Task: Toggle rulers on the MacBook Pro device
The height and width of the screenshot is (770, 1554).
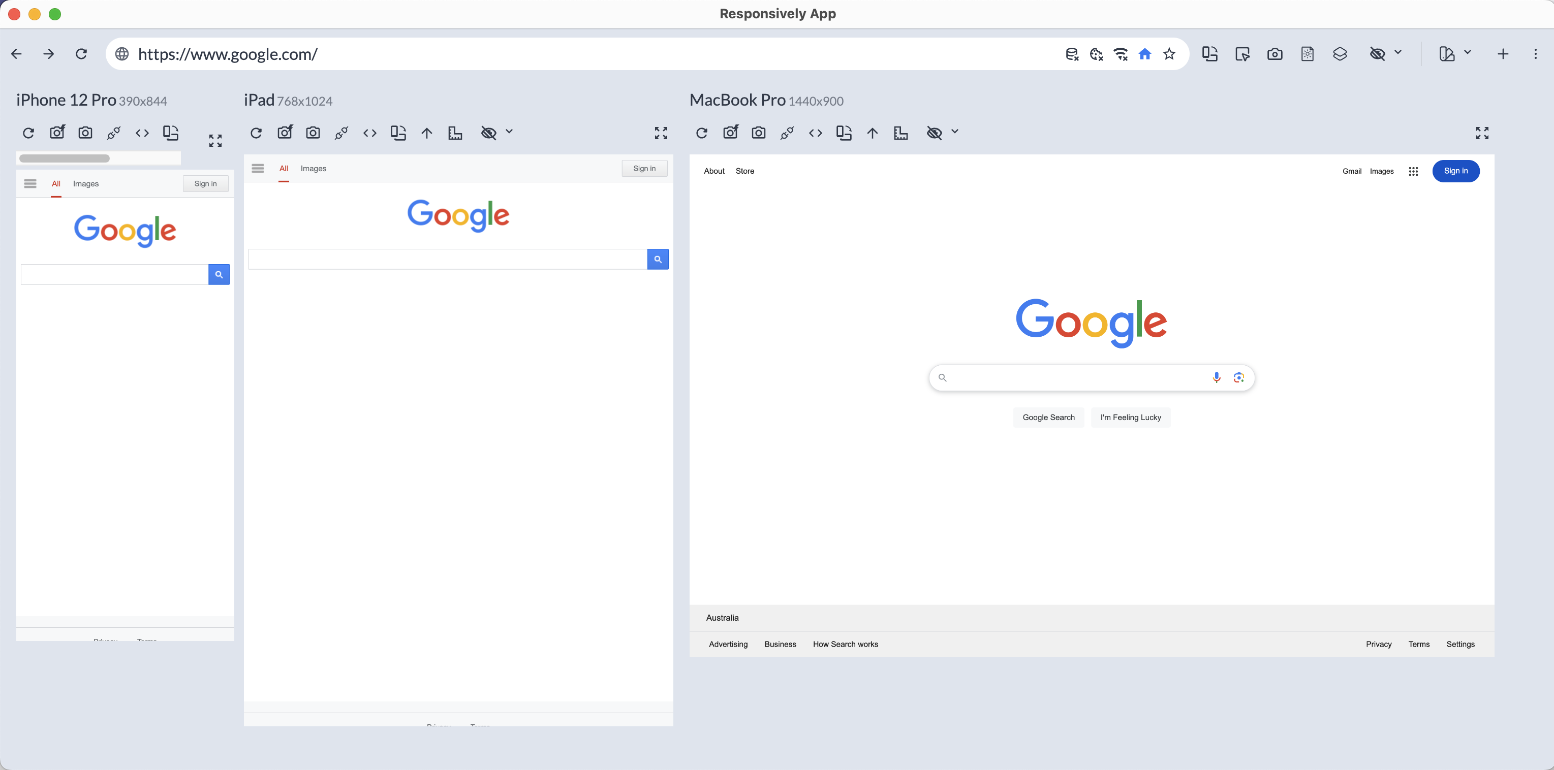Action: 902,133
